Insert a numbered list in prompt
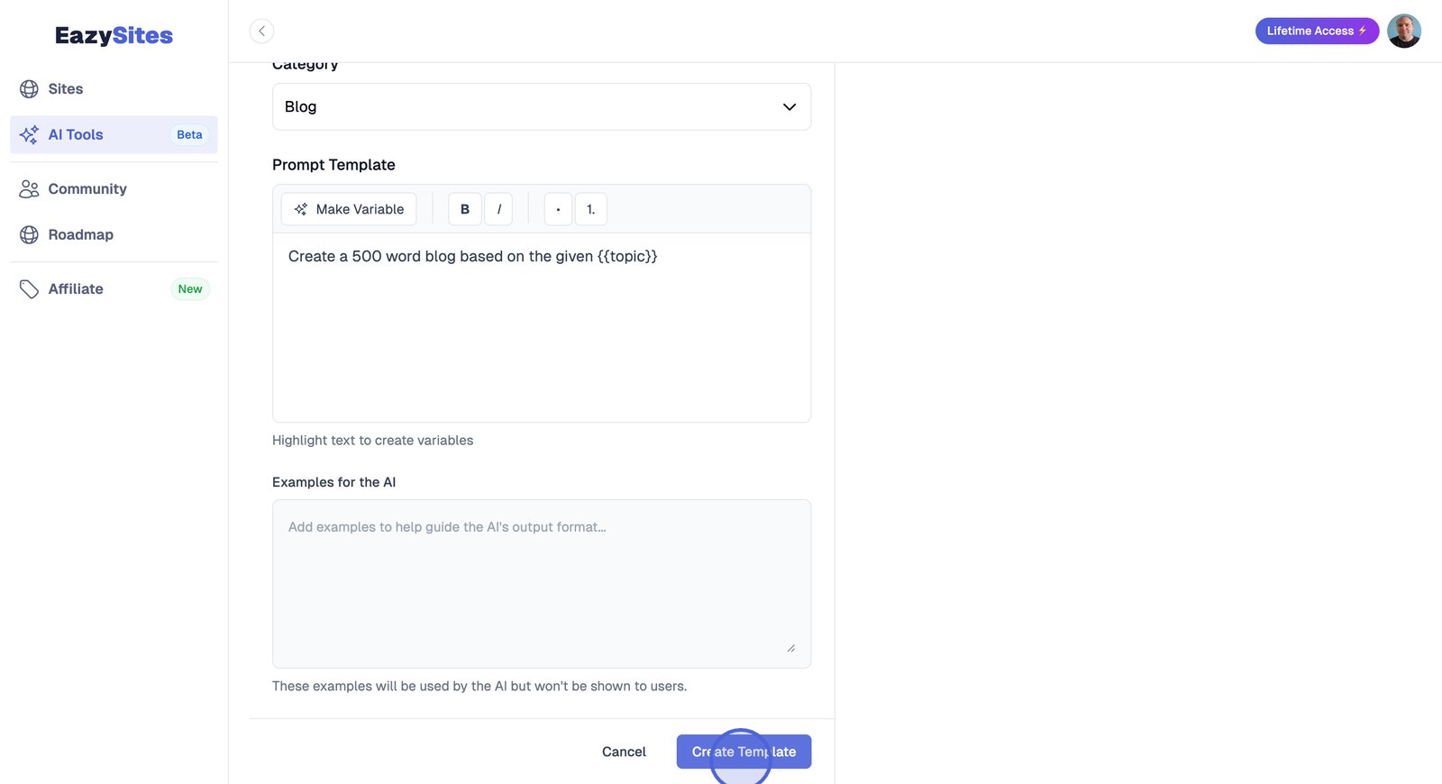Viewport: 1442px width, 784px height. click(590, 209)
